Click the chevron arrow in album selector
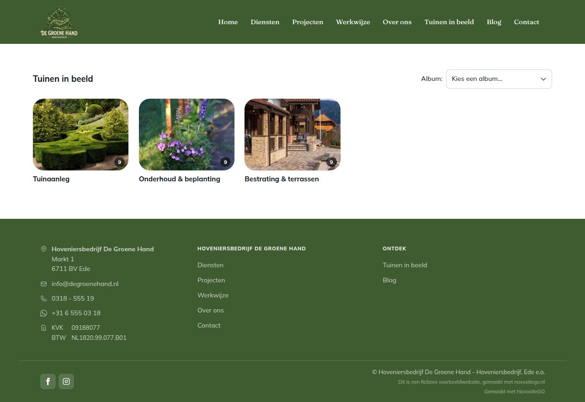 (x=543, y=79)
